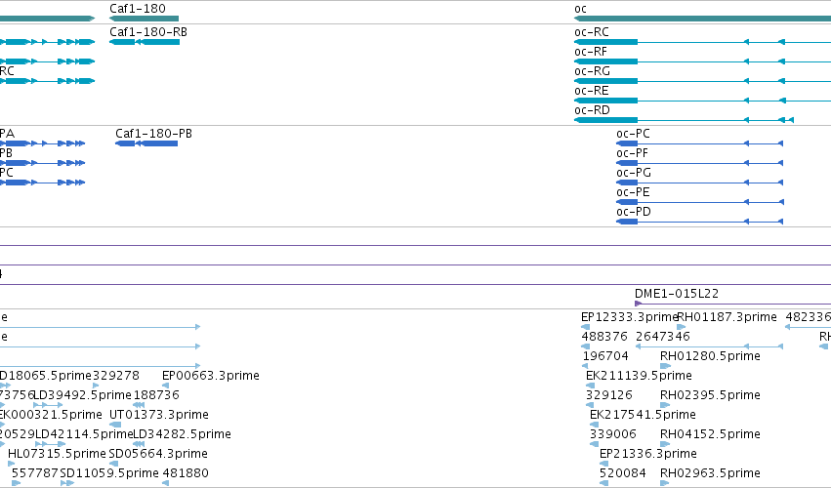The image size is (831, 488).
Task: Open the 196704 feature label
Action: 605,356
